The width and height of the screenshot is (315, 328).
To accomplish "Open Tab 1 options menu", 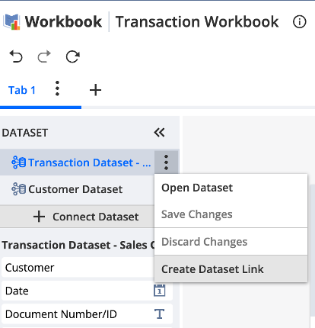I will [x=57, y=88].
